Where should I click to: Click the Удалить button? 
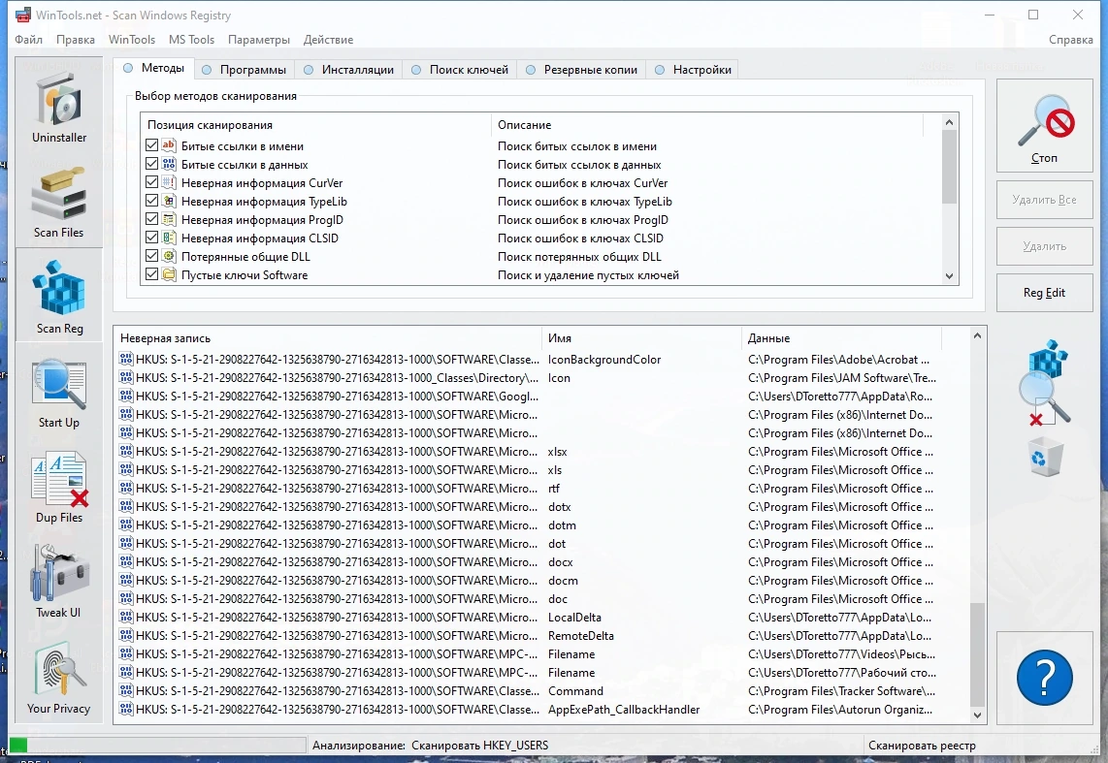[1044, 246]
